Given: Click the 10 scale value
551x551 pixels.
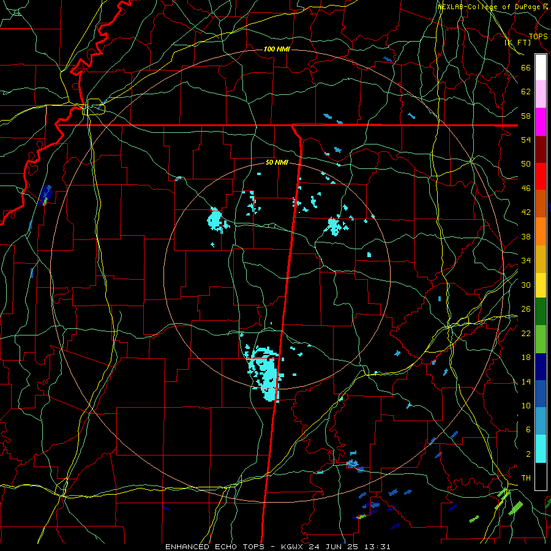Looking at the screenshot, I should tap(526, 405).
